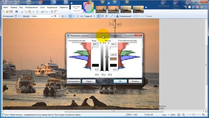
Task: Zoom out with the magnifier minus icon
Action: pyautogui.click(x=184, y=115)
